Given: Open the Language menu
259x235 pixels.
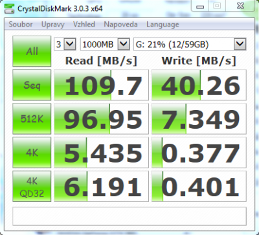Looking at the screenshot, I should (x=163, y=24).
